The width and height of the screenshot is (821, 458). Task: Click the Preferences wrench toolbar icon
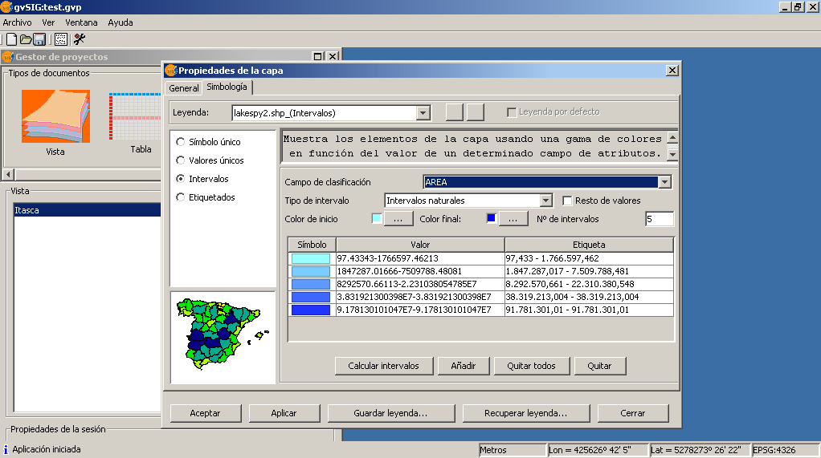pos(80,39)
